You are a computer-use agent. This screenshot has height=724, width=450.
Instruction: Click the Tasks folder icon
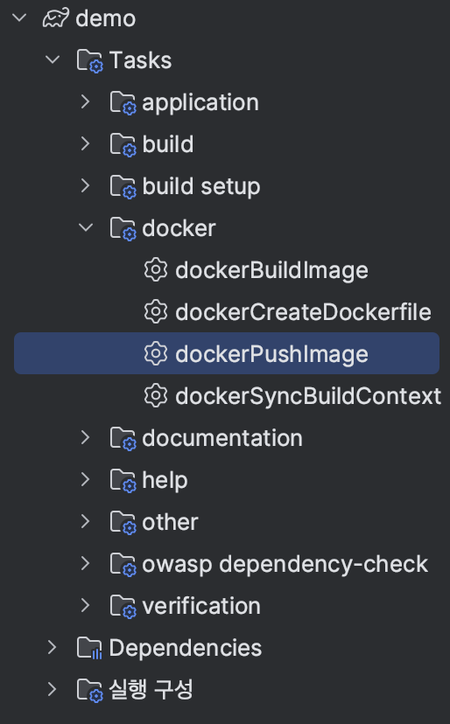click(x=89, y=61)
